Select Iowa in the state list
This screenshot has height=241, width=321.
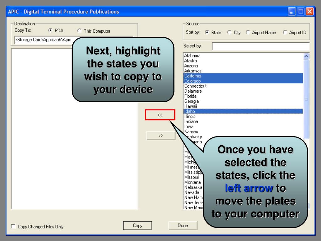click(243, 126)
